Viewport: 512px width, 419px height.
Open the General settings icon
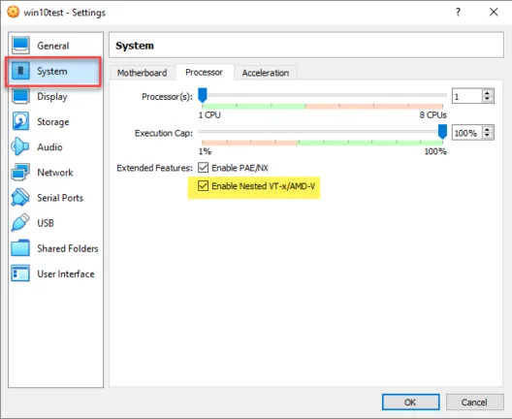[20, 45]
